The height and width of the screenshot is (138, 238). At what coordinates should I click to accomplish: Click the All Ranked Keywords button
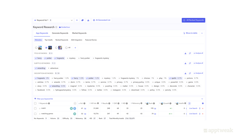(193, 20)
